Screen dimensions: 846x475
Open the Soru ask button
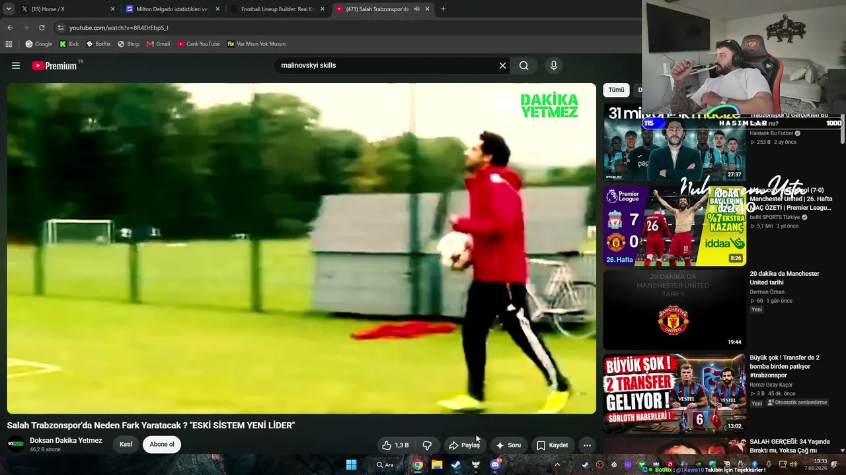[508, 445]
